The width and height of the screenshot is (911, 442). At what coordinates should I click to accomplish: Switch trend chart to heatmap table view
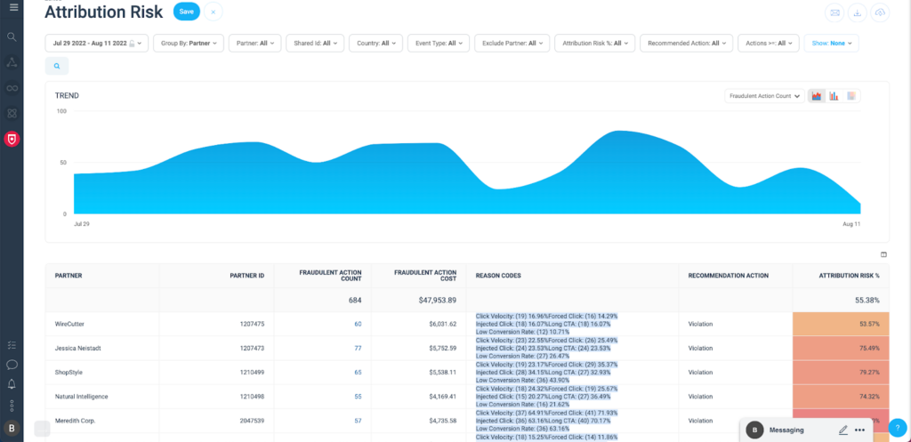851,96
